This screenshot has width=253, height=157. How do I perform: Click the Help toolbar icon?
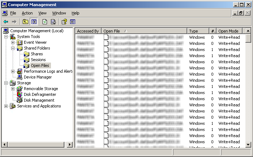pyautogui.click(x=64, y=22)
